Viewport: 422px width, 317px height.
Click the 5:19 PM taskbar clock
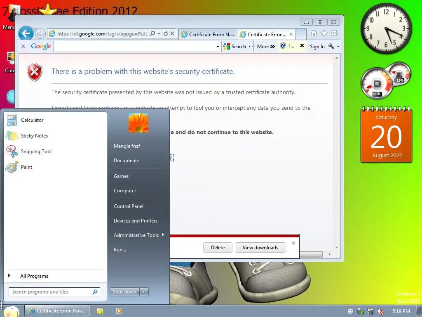pos(401,311)
